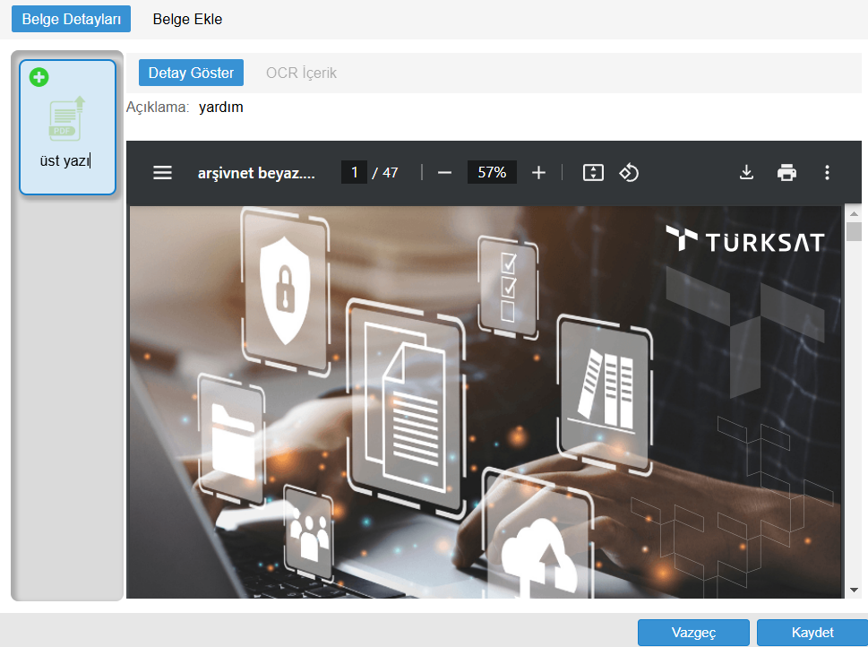The width and height of the screenshot is (868, 647).
Task: Print the PDF document
Action: (x=786, y=173)
